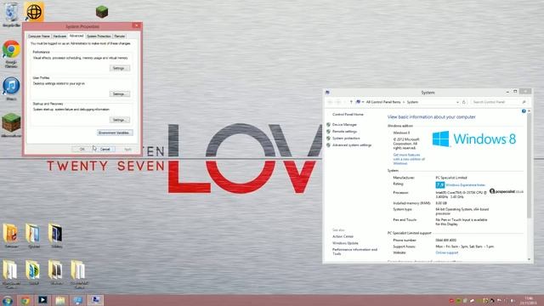Open the System Protection tab
Screen dimensions: 544x306
tap(99, 36)
